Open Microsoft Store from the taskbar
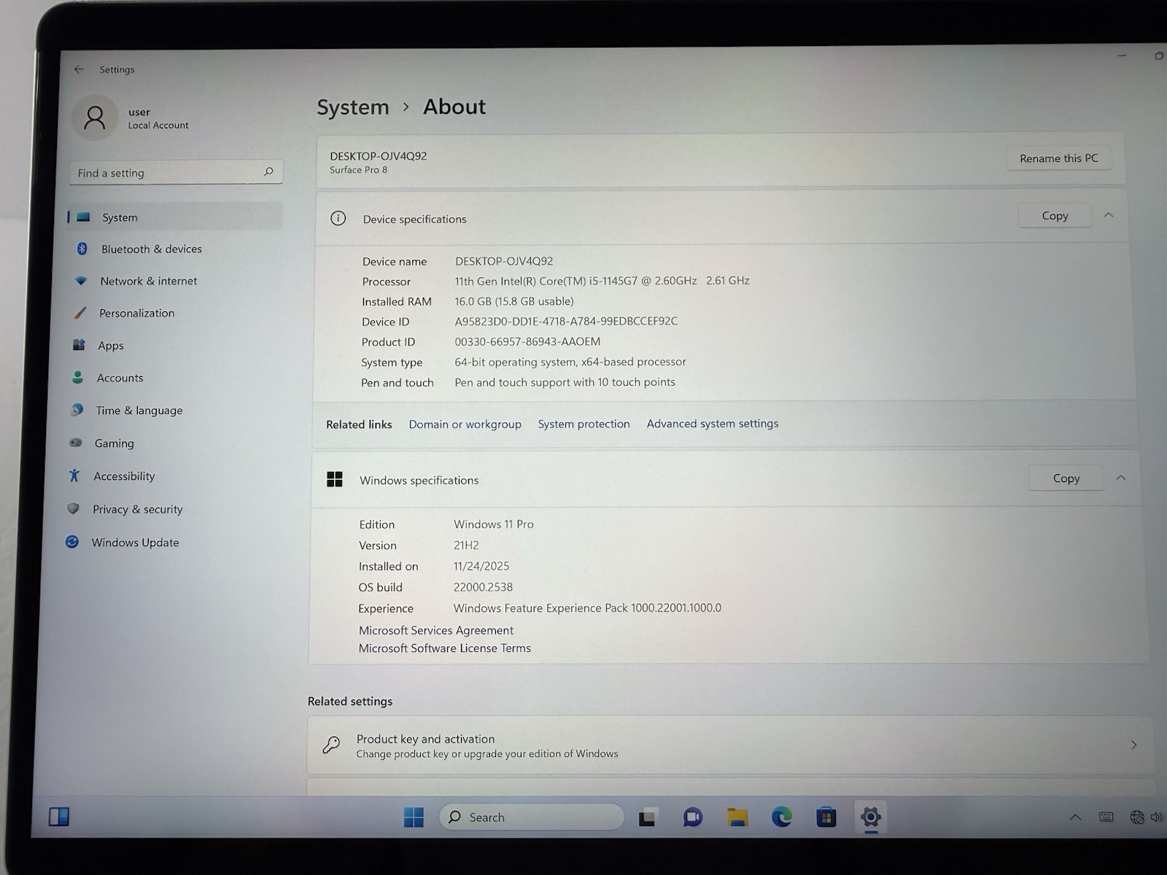 click(826, 817)
